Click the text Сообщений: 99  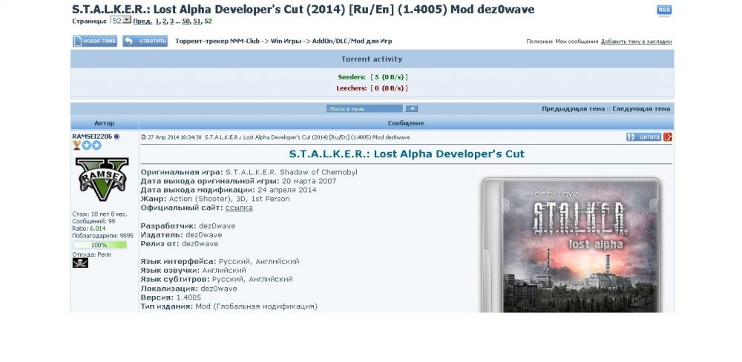point(93,222)
